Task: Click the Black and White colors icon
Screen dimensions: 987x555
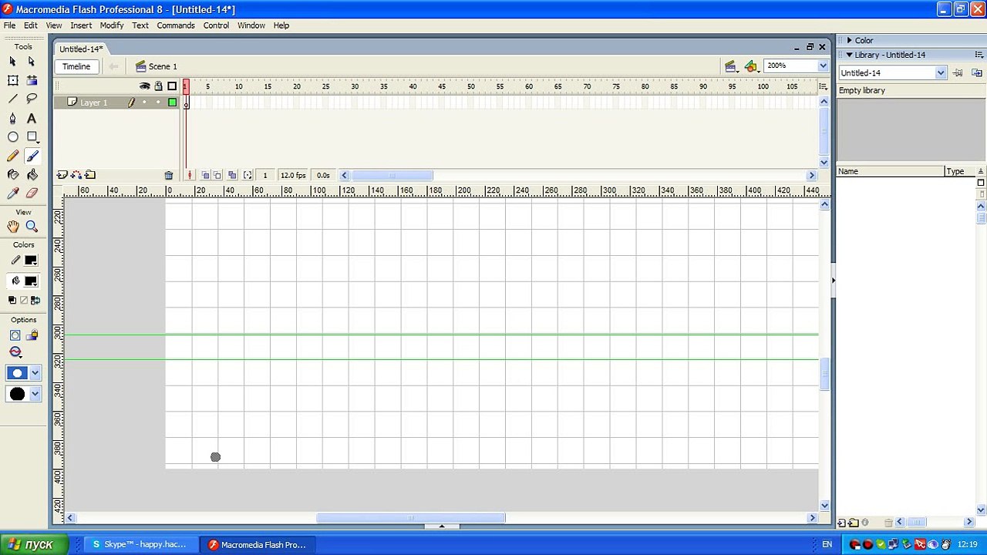Action: tap(12, 300)
